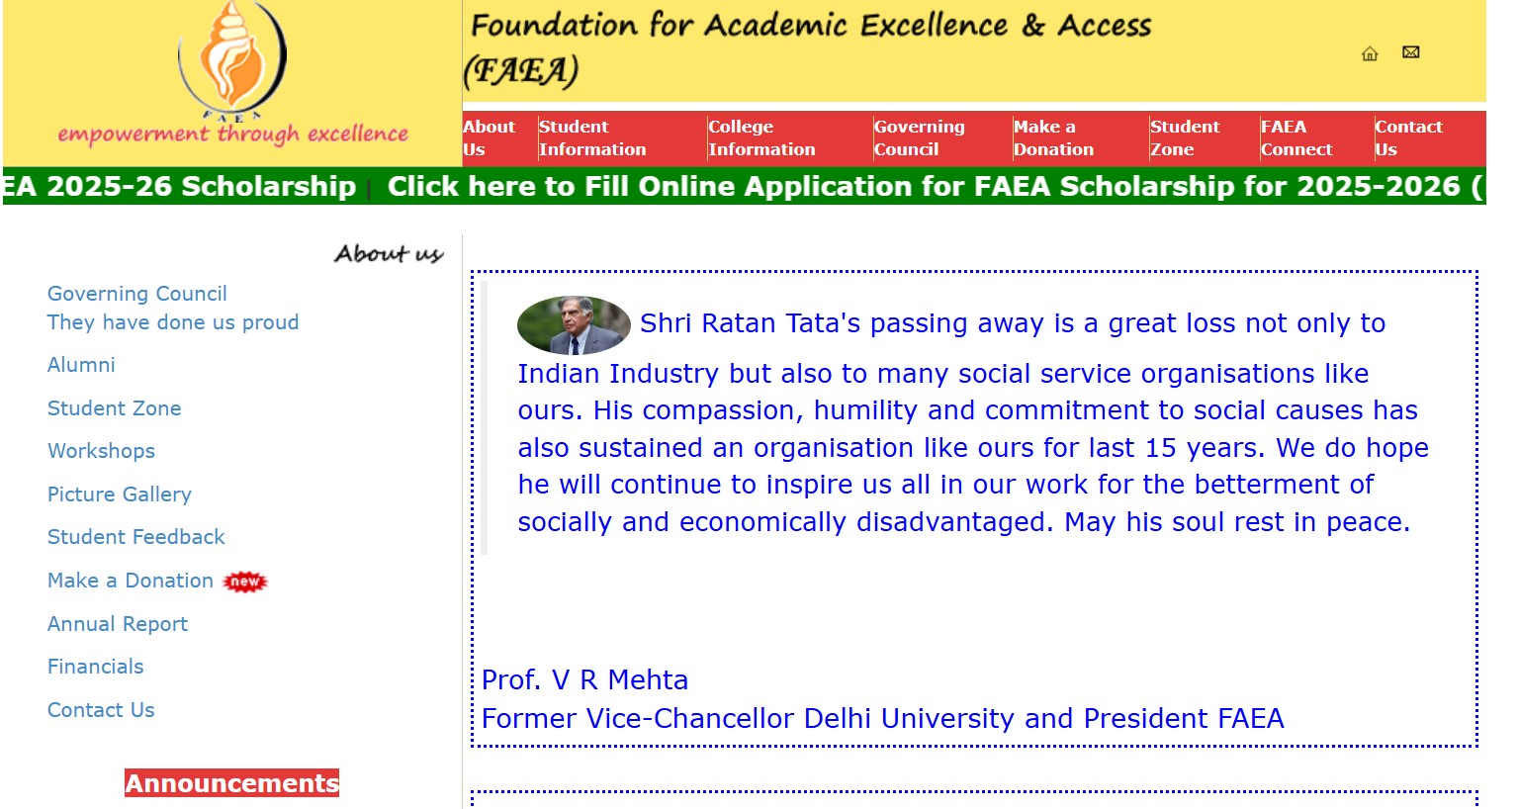Select Governing Council in red navigation bar
The height and width of the screenshot is (809, 1519).
(919, 138)
